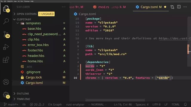Screen dimensions: 191x107
Task: Show the 20 errors and 2 warnings
Action: pyautogui.click(x=37, y=104)
